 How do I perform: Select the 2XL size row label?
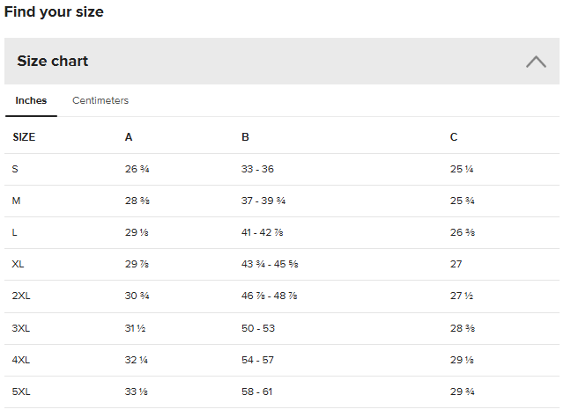(21, 296)
